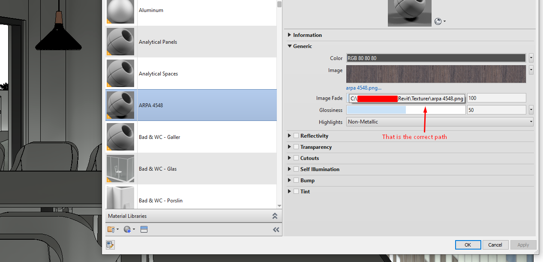Collapse the Material Libraries header arrows
Viewport: 543px width, 262px height.
(x=275, y=216)
